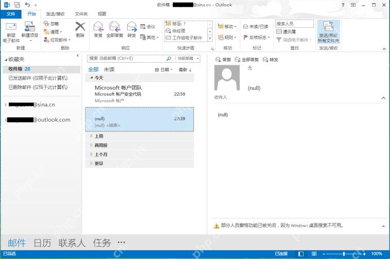Click Forward (转发) in reading pane
Image resolution: width=390 pixels, height=259 pixels.
270,60
